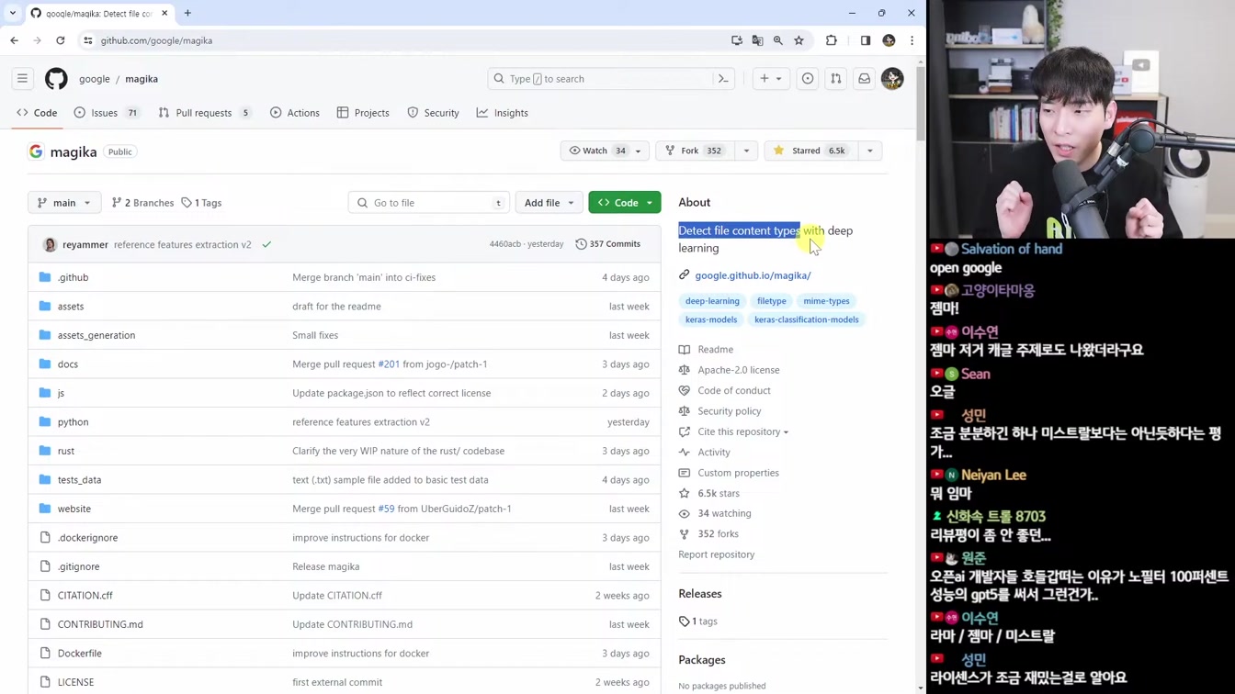The width and height of the screenshot is (1235, 694).
Task: Open the 357 Commits history
Action: 608,244
